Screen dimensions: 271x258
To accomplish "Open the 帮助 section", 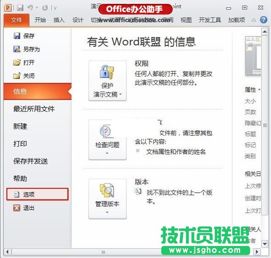I will pyautogui.click(x=20, y=179).
